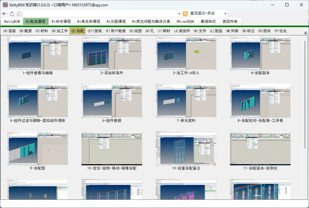The height and width of the screenshot is (208, 309).
Task: Switch to the Kt命令课程 tab
Action: pos(61,21)
